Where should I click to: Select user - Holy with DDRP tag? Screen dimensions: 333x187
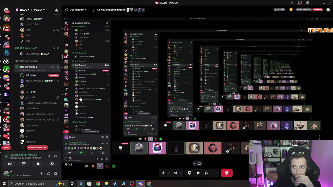click(39, 19)
